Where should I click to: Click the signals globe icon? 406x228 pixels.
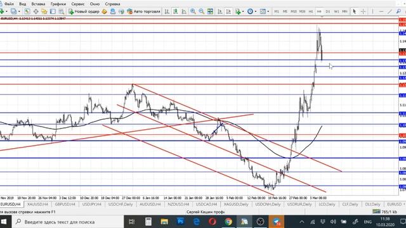(121, 11)
